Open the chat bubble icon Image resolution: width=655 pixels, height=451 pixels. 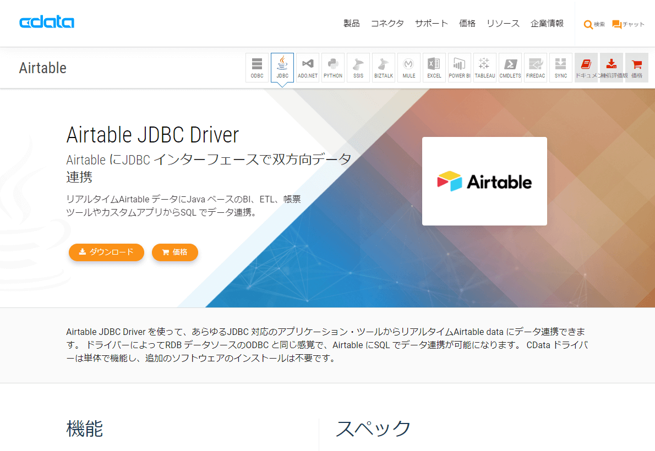click(x=616, y=25)
